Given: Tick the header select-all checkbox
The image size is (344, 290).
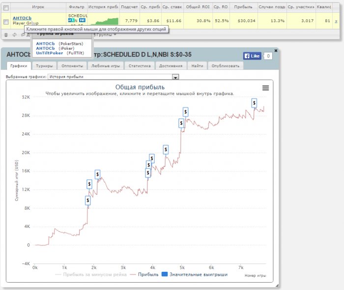Looking at the screenshot, I should tap(6, 8).
